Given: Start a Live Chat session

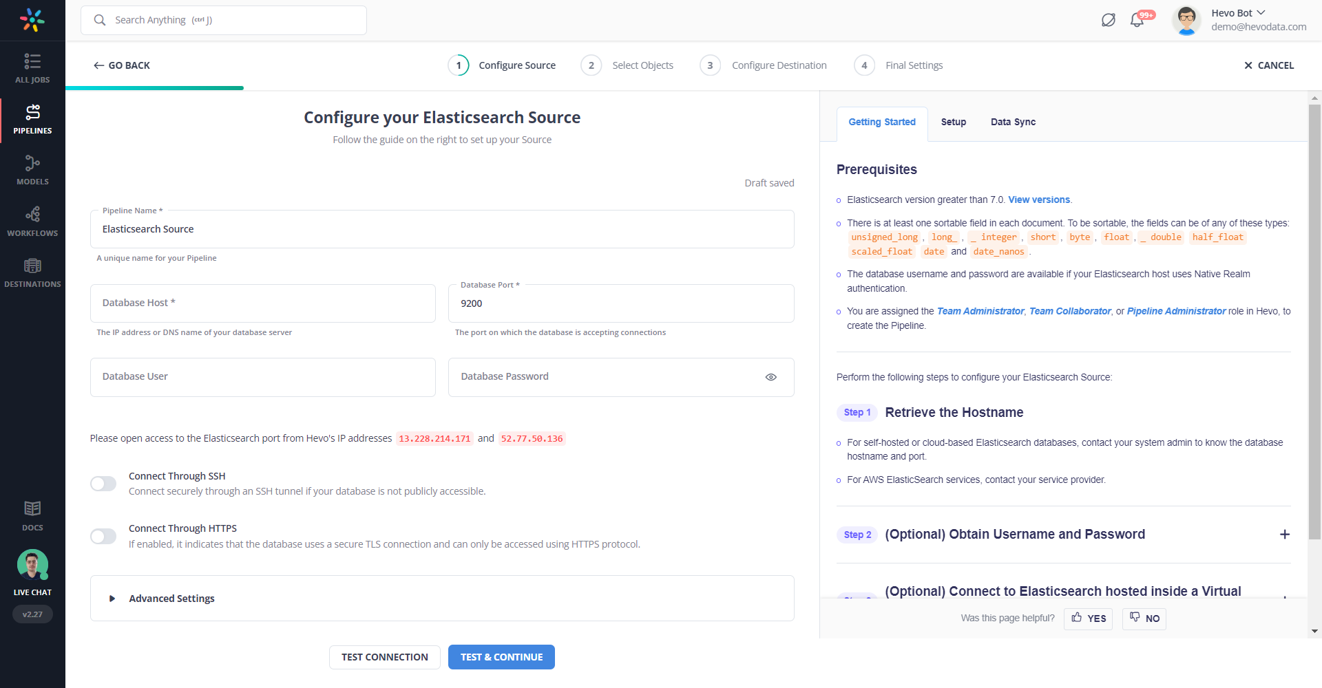Looking at the screenshot, I should (32, 572).
